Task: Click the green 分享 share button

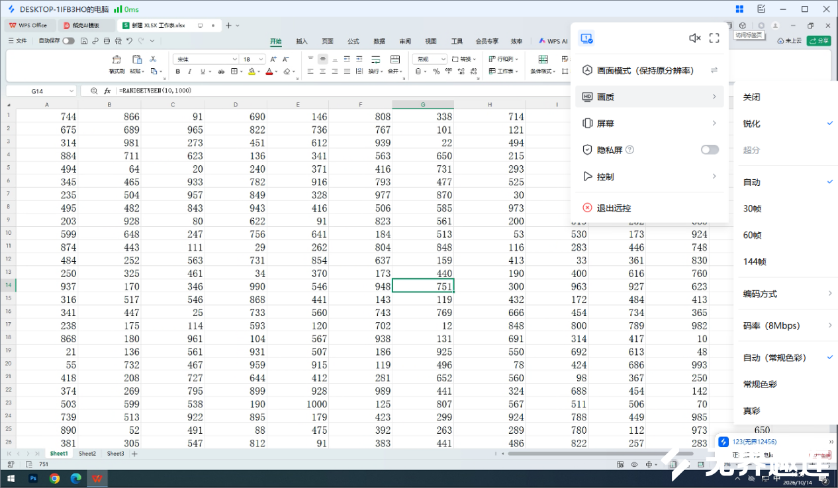Action: [819, 41]
